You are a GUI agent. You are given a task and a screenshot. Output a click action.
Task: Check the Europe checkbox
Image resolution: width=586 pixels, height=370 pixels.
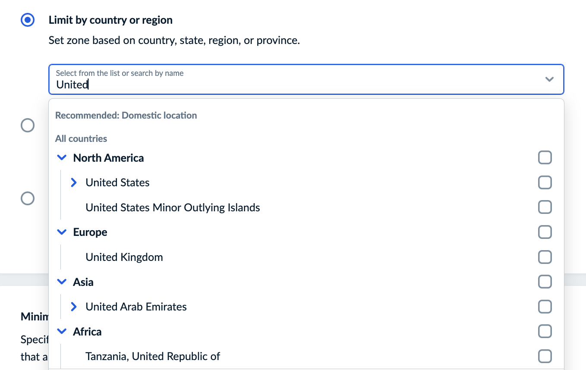pyautogui.click(x=545, y=232)
